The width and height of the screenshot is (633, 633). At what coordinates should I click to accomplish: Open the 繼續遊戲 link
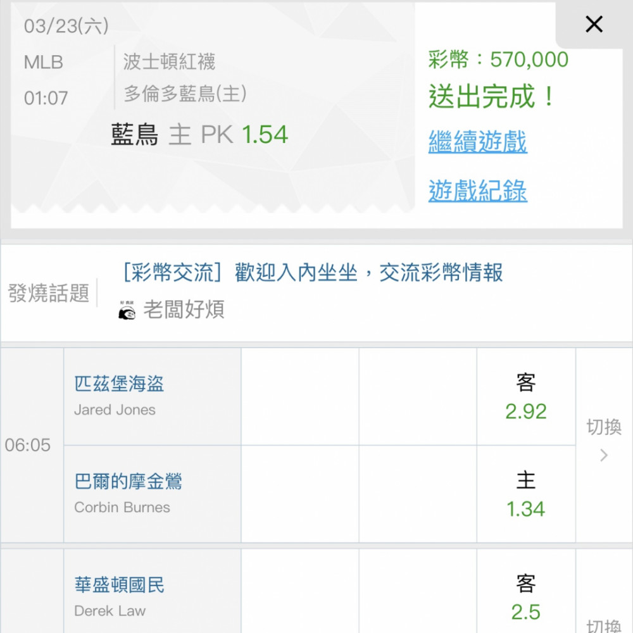click(477, 142)
